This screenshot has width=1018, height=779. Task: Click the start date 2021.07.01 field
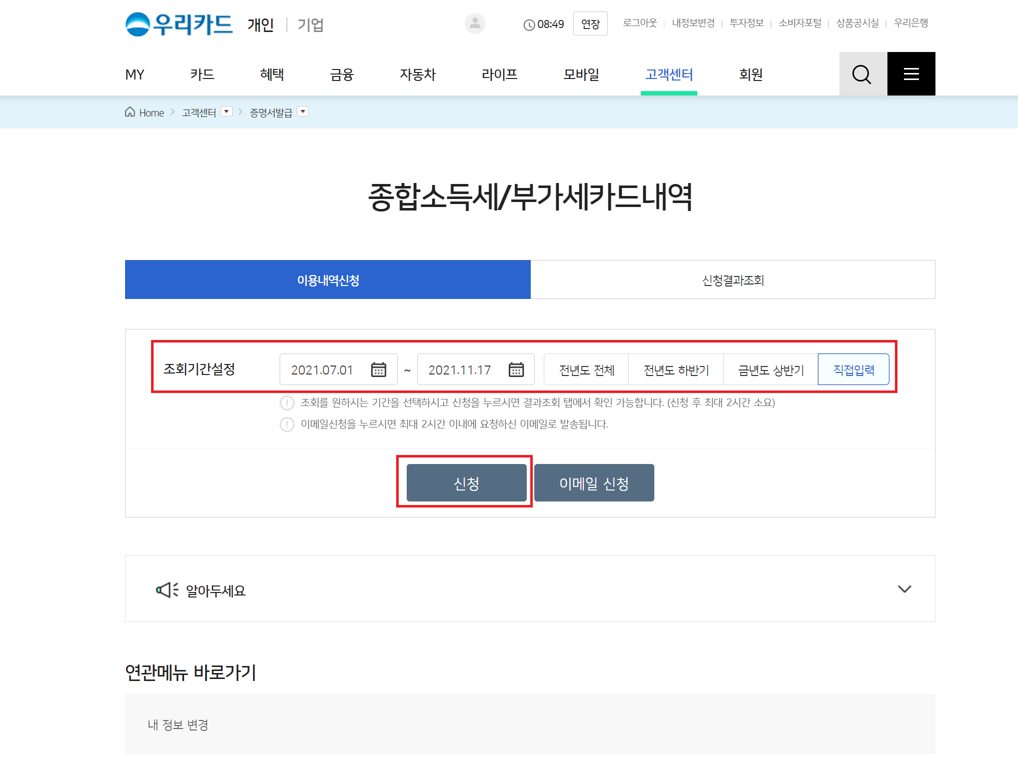323,370
